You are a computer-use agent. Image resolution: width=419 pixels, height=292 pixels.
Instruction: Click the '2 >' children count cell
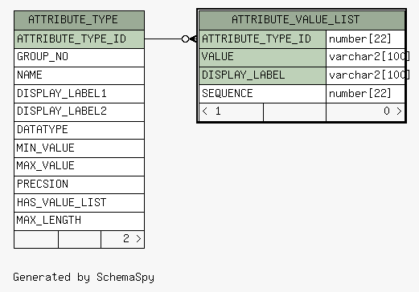pos(123,239)
